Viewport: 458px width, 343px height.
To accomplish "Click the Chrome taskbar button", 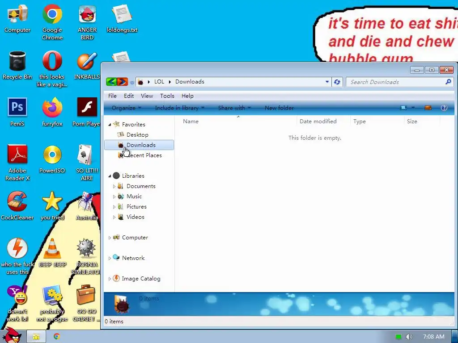I will coord(57,337).
